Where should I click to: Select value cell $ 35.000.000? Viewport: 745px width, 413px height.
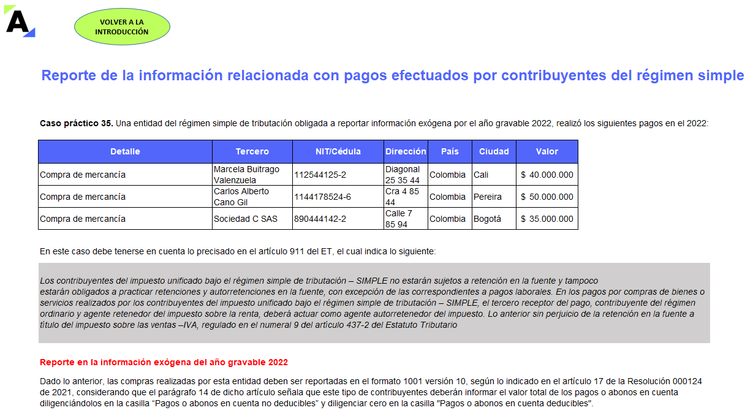(x=547, y=219)
